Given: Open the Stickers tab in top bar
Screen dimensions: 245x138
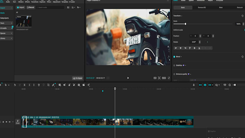Looking at the screenshot, I should point(21,1).
